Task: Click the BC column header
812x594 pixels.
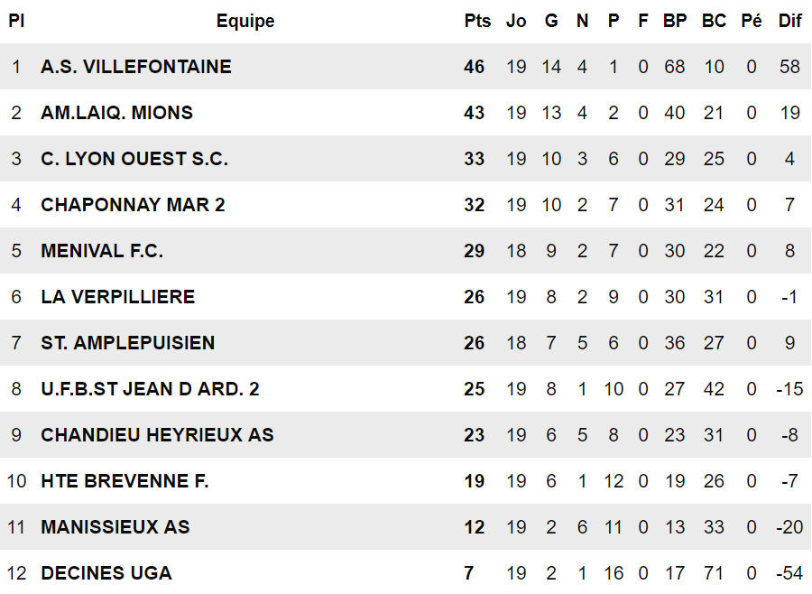Action: coord(714,21)
